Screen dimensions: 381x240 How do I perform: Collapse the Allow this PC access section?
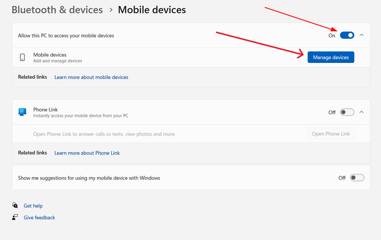[x=362, y=35]
